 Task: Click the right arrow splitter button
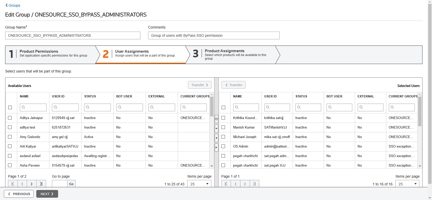tap(216, 147)
